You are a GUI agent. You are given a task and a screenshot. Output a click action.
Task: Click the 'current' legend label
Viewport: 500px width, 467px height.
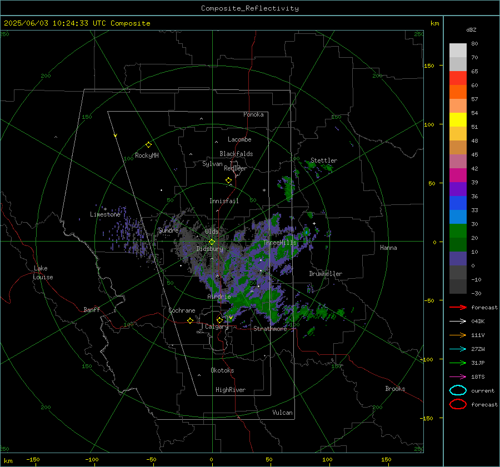coord(483,391)
